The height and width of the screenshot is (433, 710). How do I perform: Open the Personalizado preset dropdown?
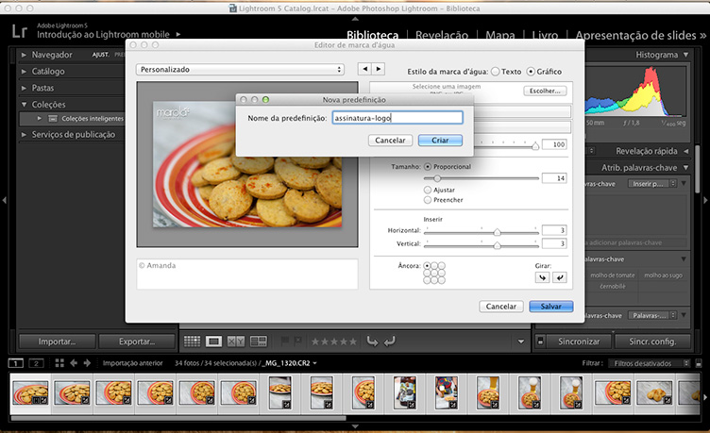(x=240, y=69)
